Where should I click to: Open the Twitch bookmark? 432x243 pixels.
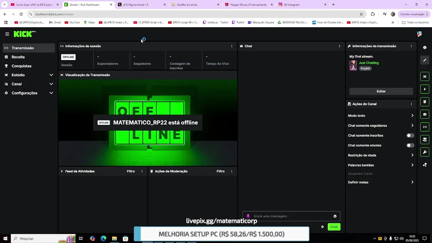point(238,23)
